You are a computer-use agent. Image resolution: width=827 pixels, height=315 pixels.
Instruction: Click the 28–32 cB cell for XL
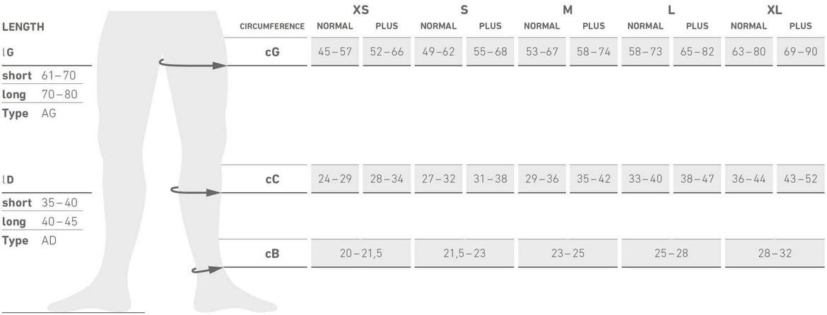(x=775, y=253)
